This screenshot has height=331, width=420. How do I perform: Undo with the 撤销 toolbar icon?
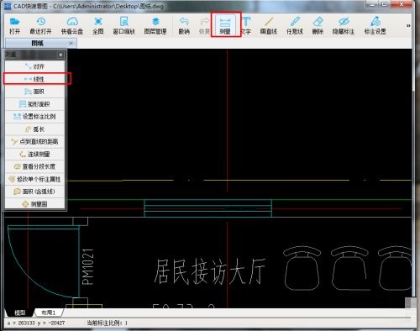pos(184,25)
